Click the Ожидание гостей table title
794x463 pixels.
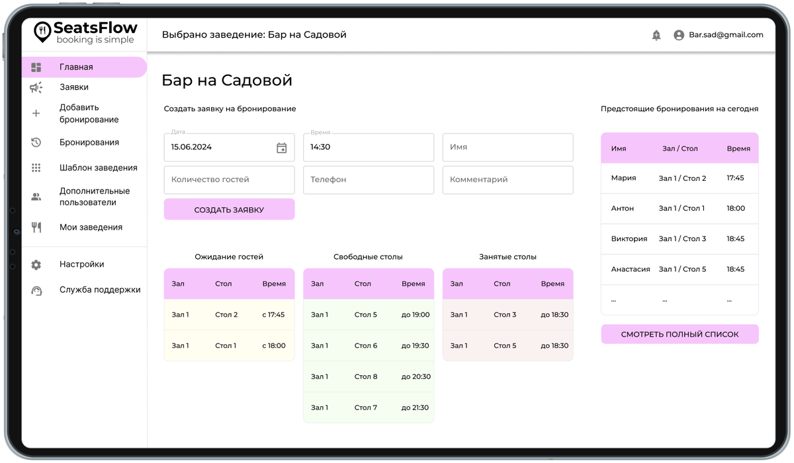click(x=229, y=257)
